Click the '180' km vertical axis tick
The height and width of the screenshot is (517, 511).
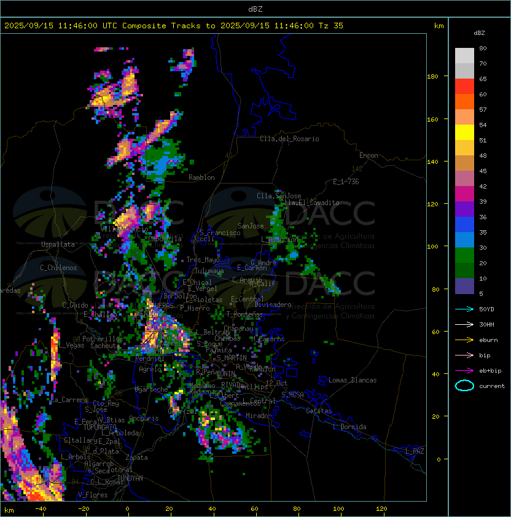pos(432,77)
